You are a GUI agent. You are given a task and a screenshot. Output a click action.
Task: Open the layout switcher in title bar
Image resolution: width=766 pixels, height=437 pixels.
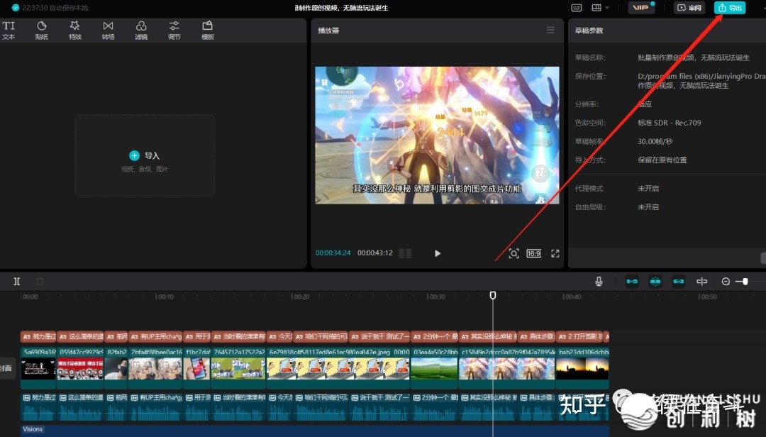coord(599,8)
